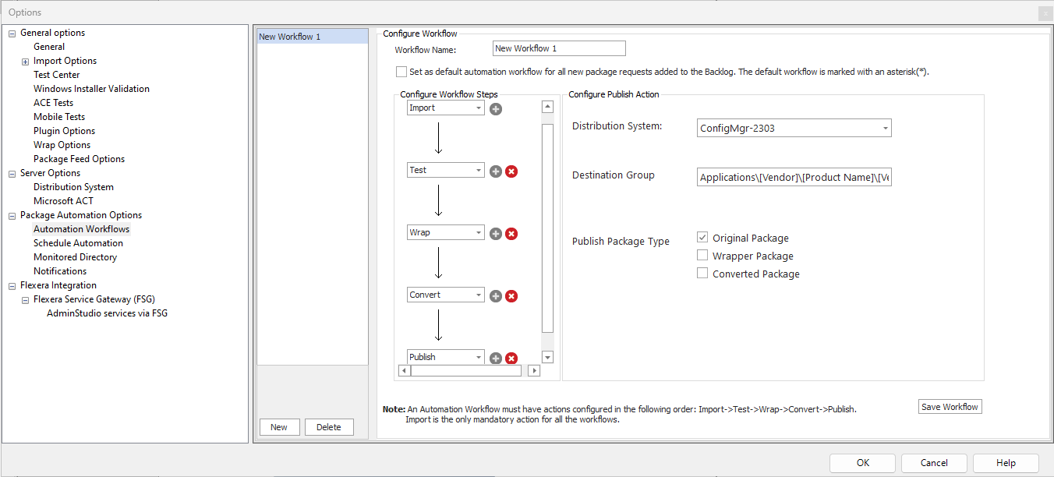Select General in options tree

click(49, 47)
